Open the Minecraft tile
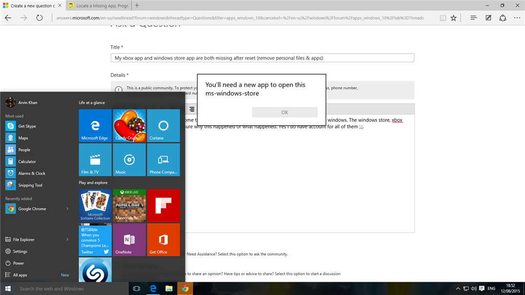The image size is (525, 295). [x=129, y=206]
